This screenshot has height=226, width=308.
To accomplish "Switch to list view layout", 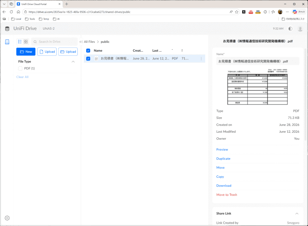I will click(x=20, y=42).
